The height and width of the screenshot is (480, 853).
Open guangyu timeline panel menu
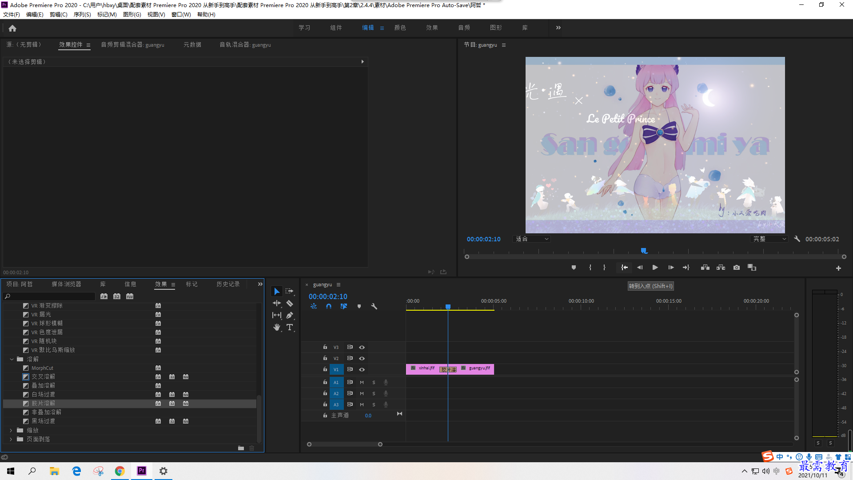pos(339,285)
